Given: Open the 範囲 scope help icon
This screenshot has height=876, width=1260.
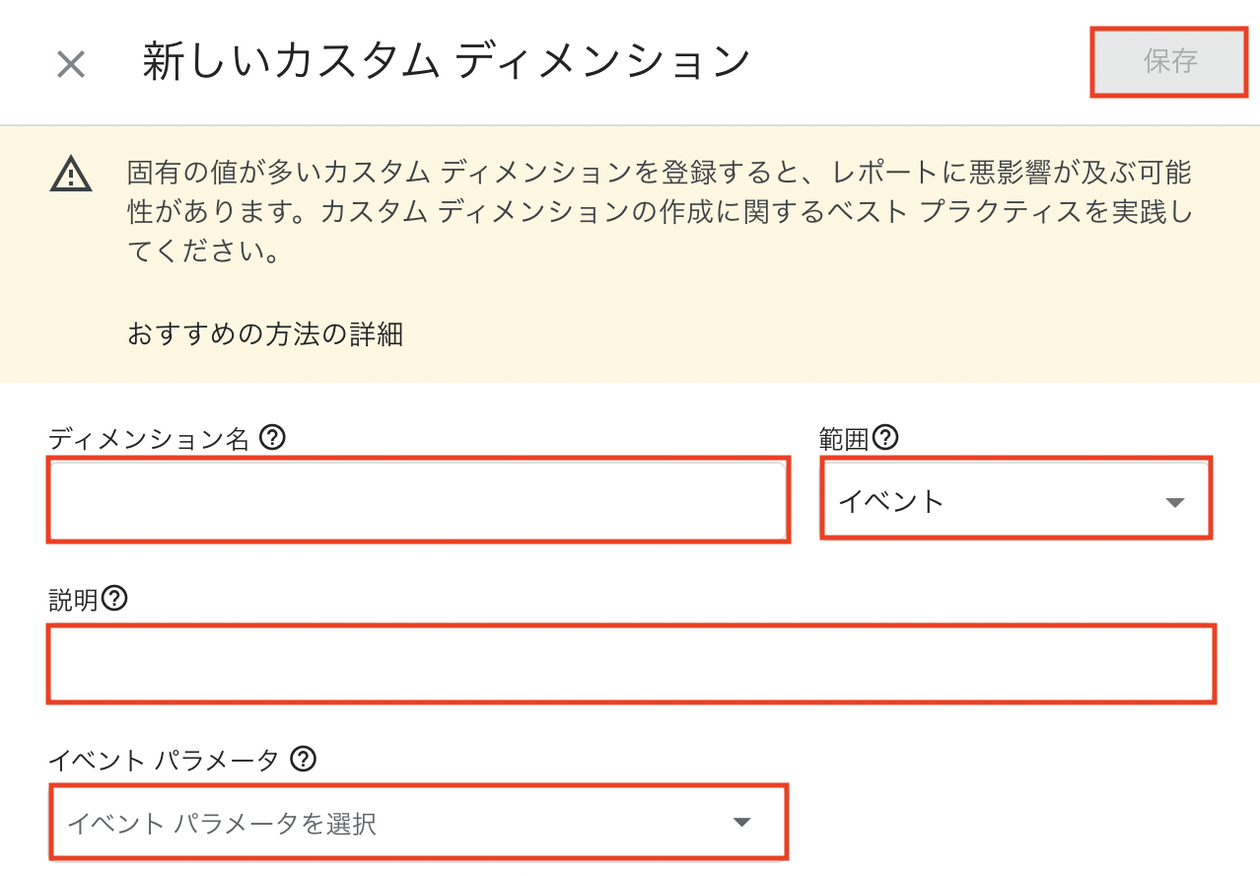Looking at the screenshot, I should click(884, 438).
